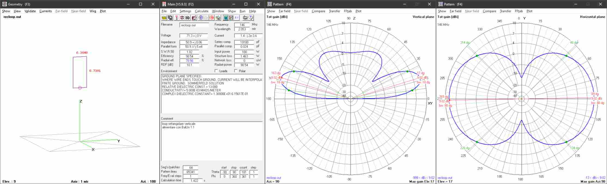Screen dimensions: 607x184
Task: Enable the Loads checkbox
Action: (216, 71)
